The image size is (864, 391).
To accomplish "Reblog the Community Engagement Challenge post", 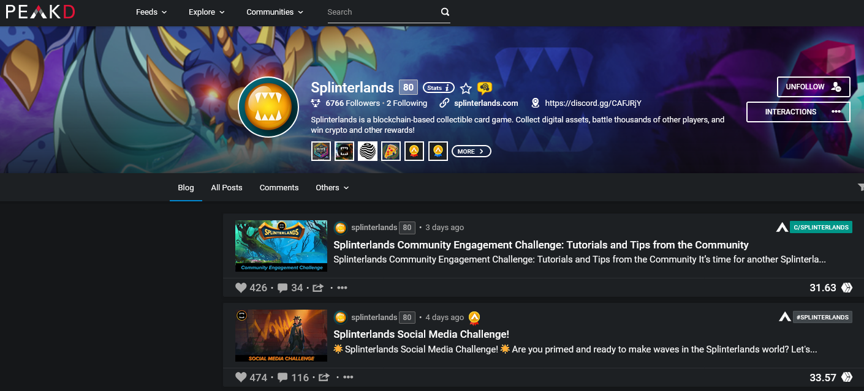I will 318,288.
